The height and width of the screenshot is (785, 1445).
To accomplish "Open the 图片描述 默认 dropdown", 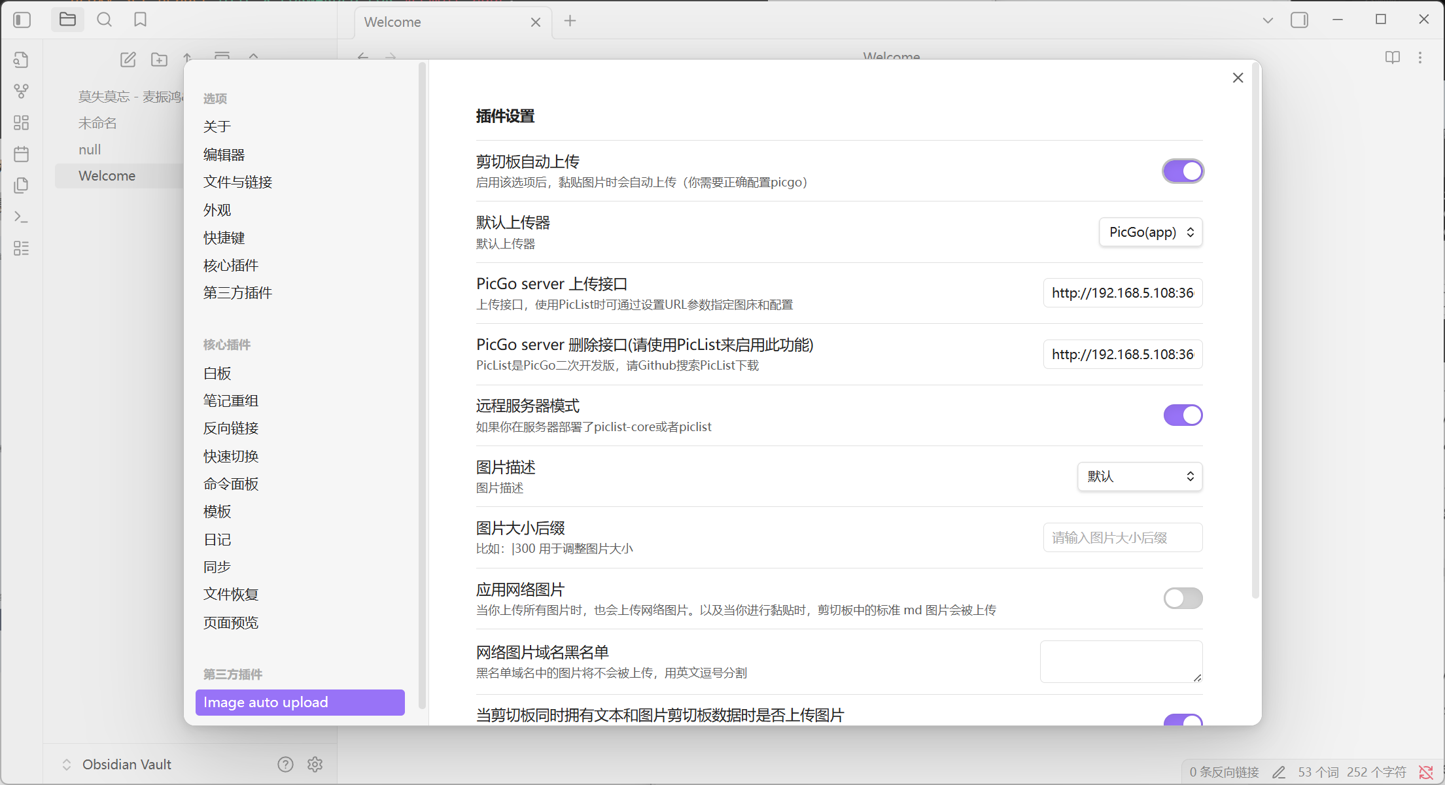I will [1139, 476].
